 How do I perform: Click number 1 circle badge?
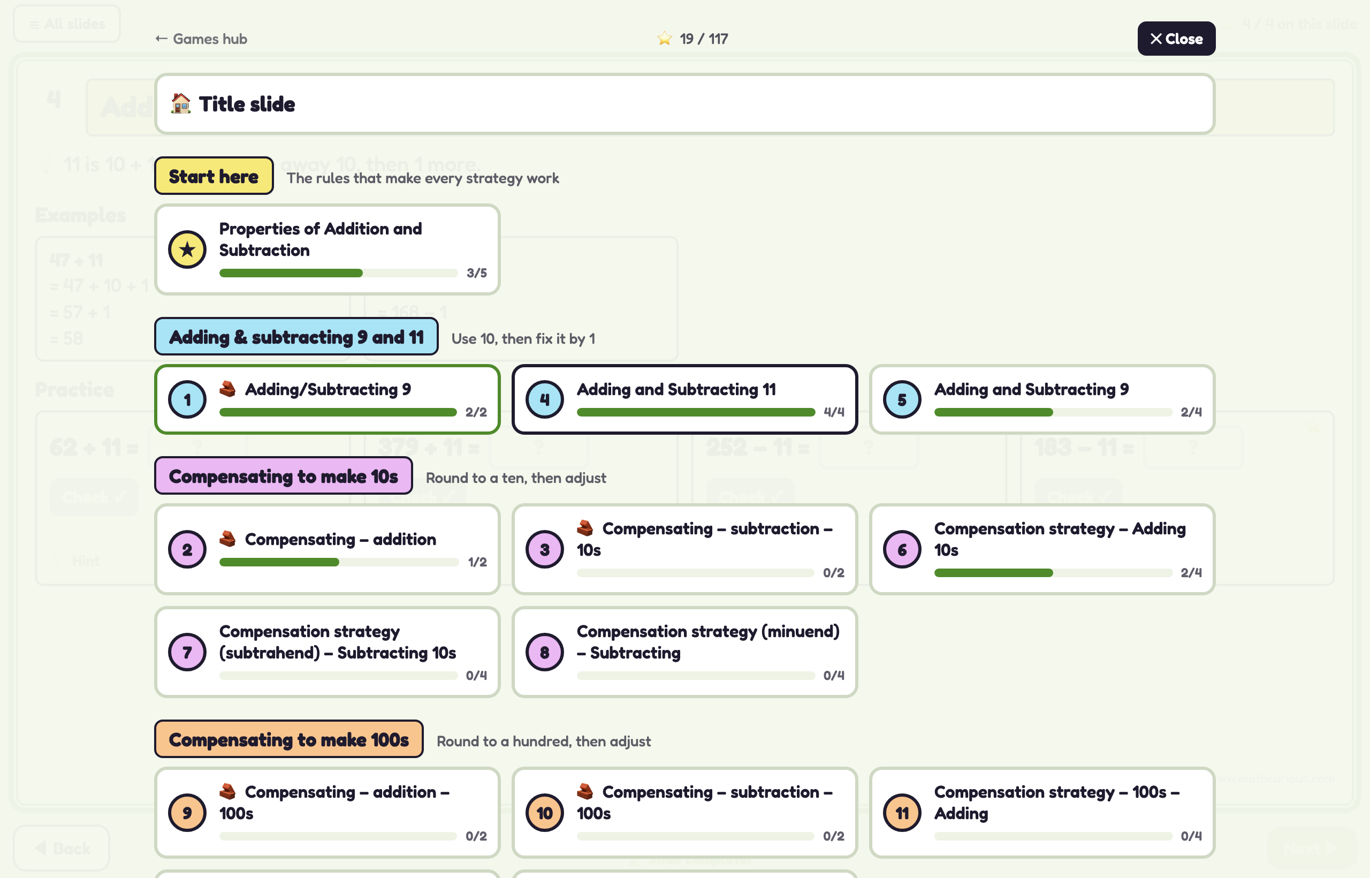coord(187,400)
